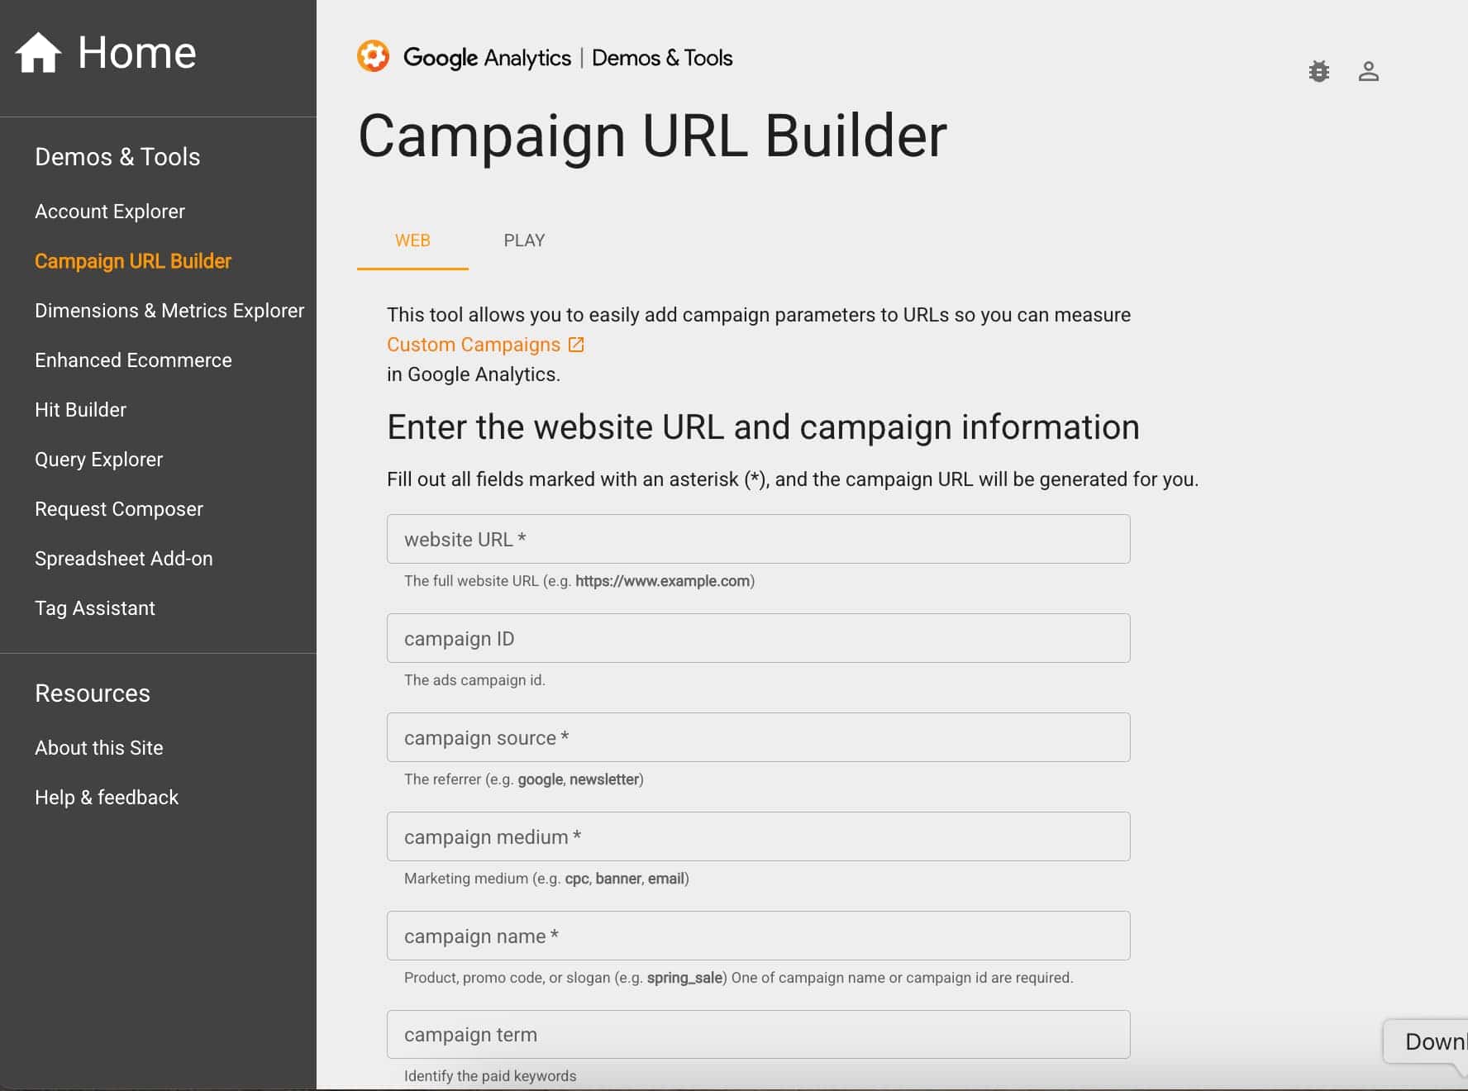Click the campaign medium input

click(x=758, y=836)
